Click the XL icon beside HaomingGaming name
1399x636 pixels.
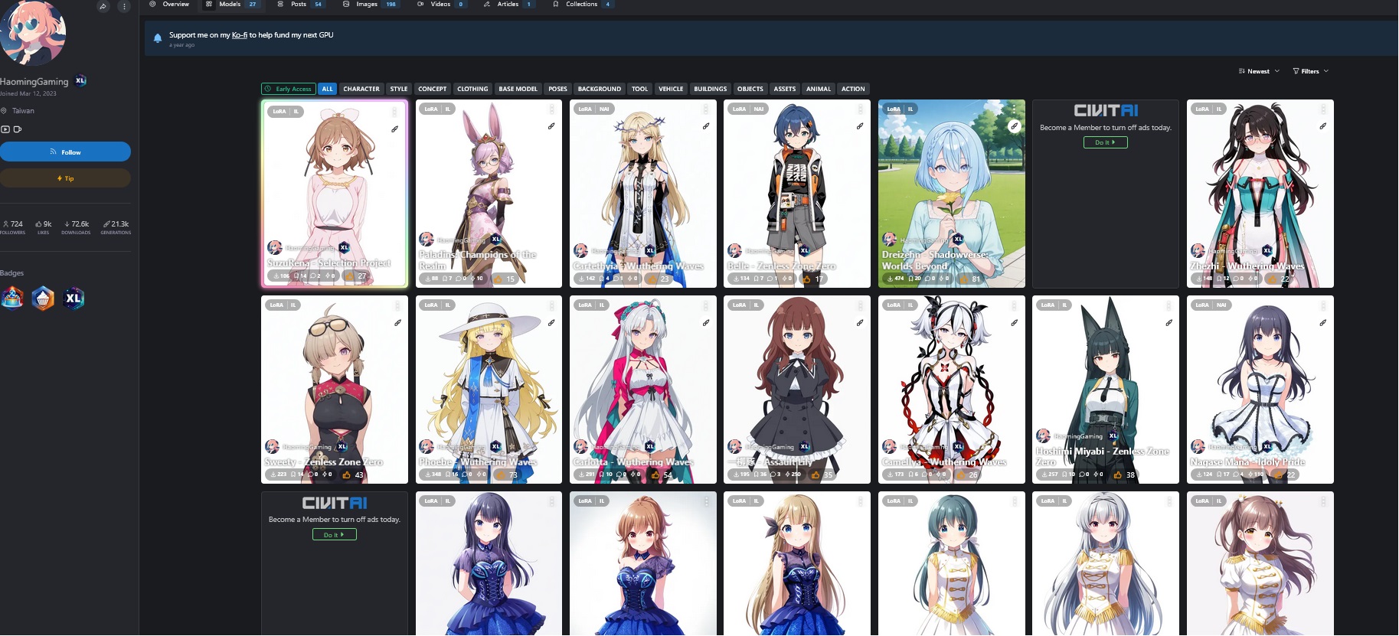(x=80, y=80)
